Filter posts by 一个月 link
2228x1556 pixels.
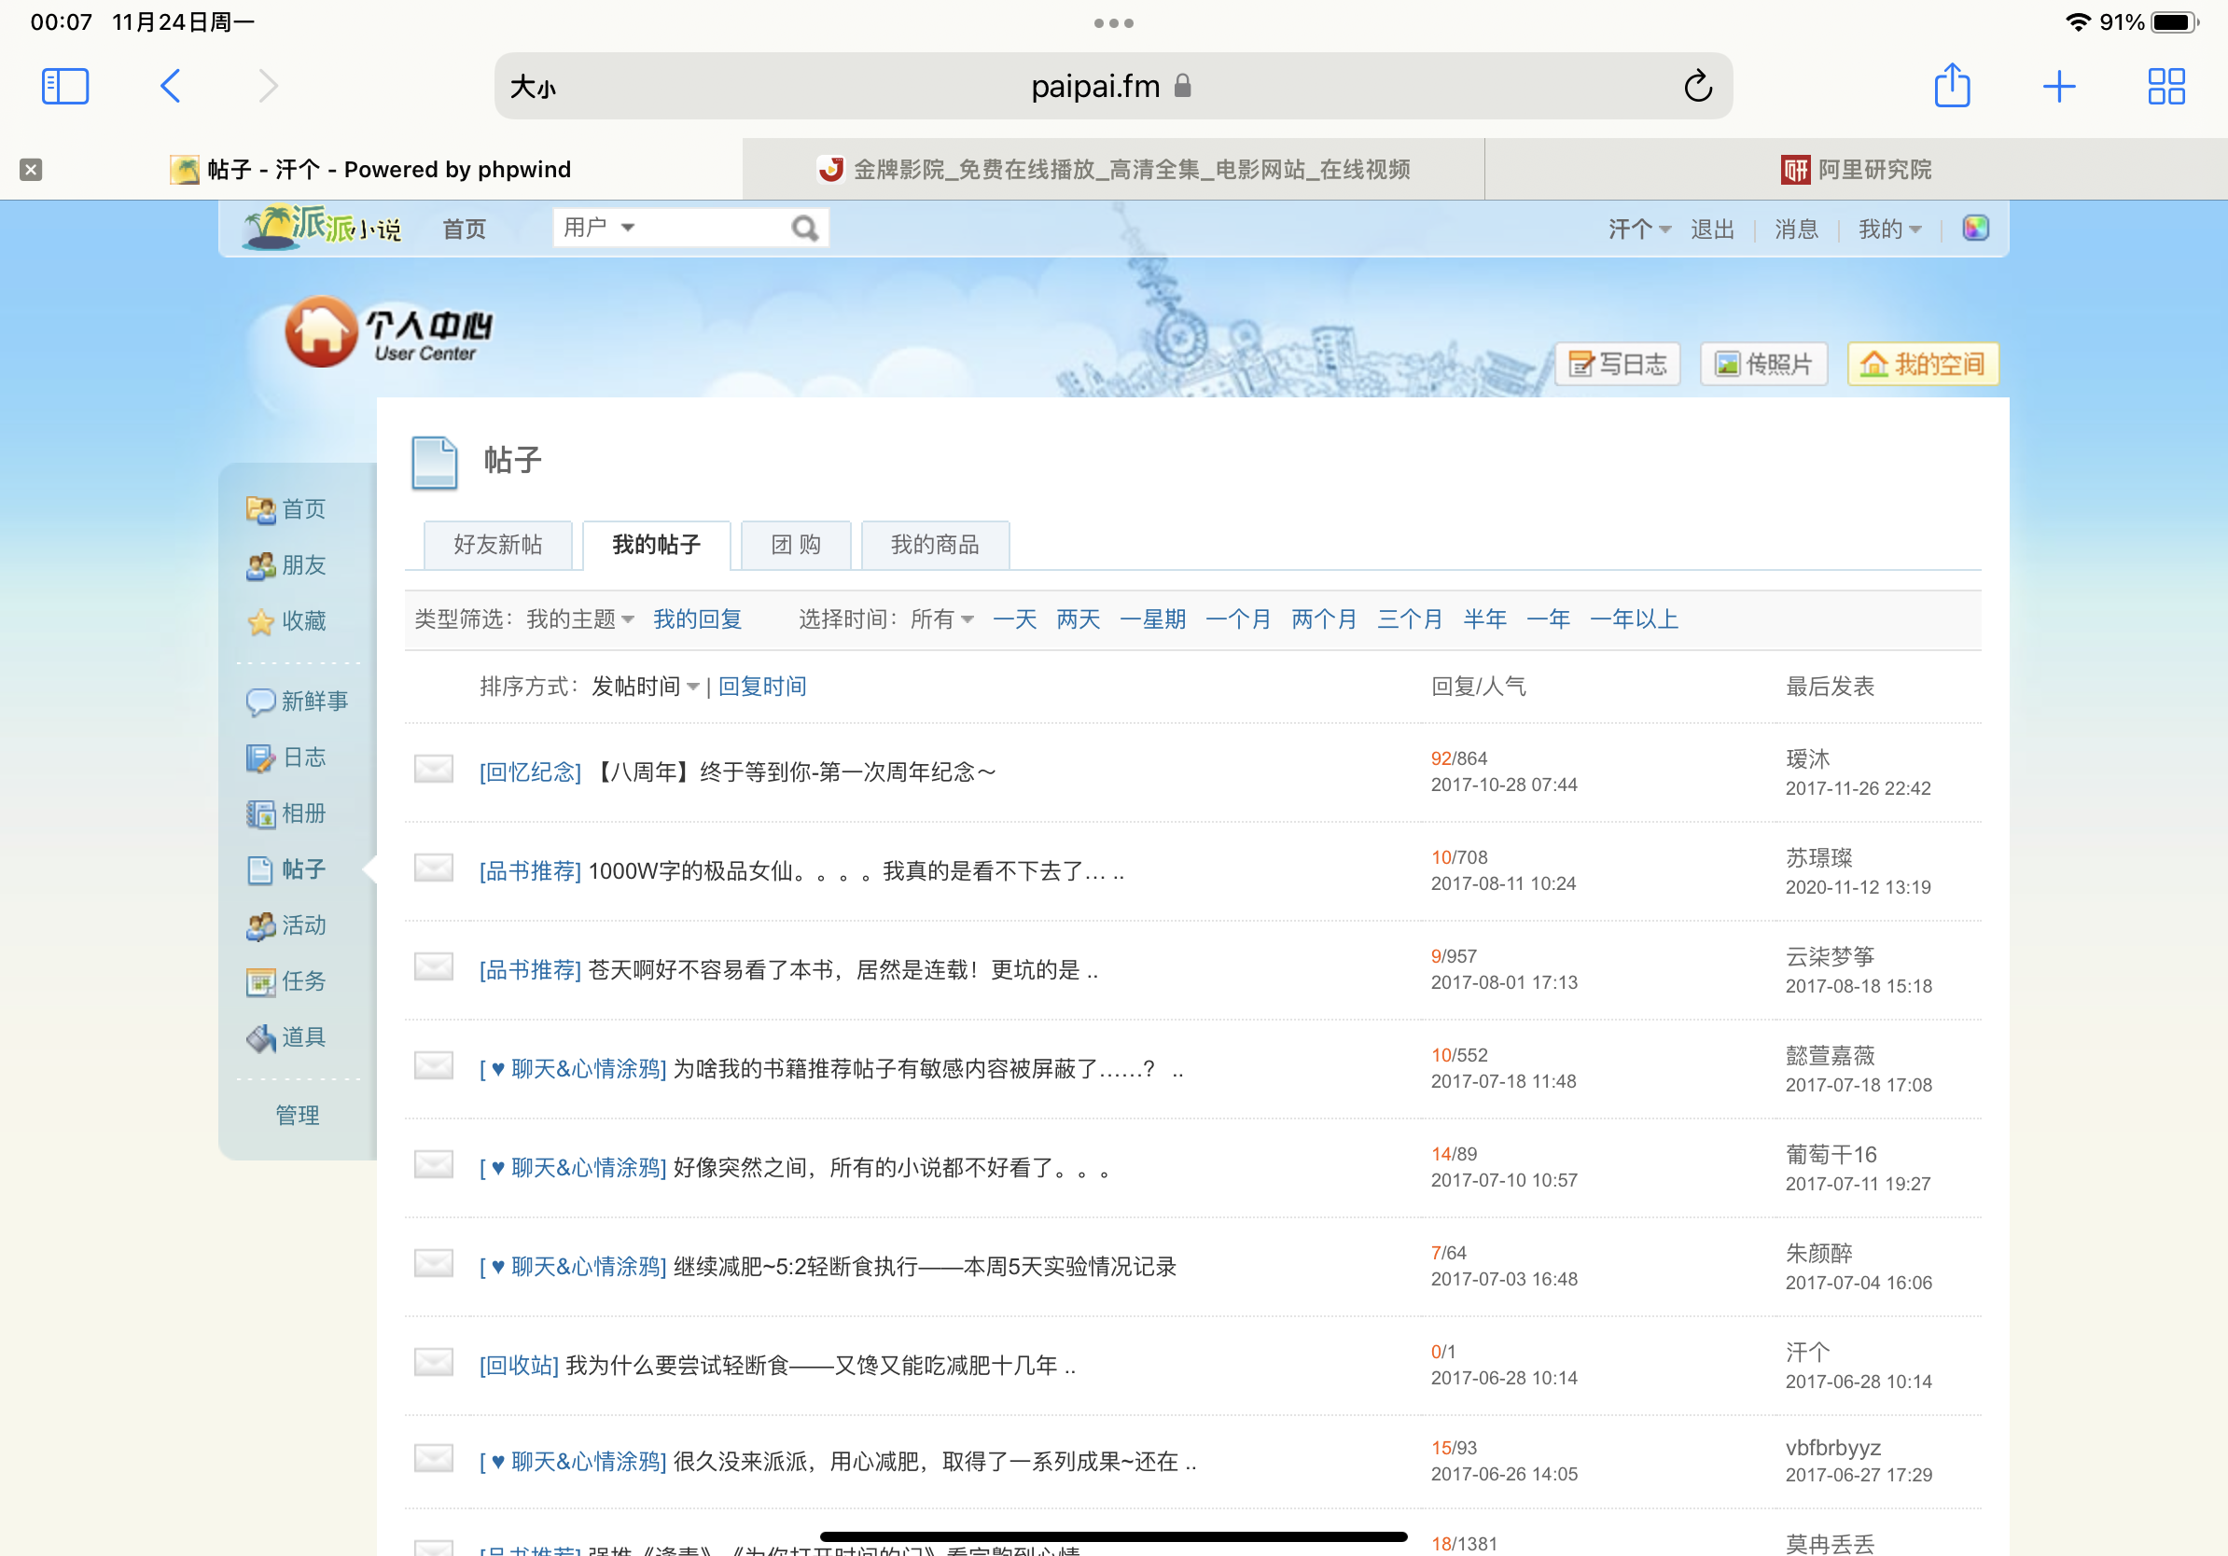tap(1237, 618)
